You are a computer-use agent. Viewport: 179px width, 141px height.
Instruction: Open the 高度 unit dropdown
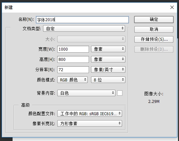pyautogui.click(x=108, y=59)
